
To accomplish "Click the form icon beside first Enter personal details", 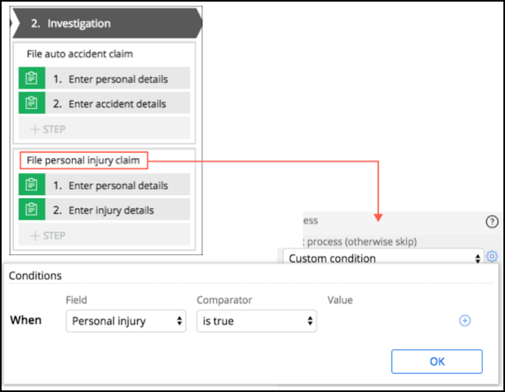I will (x=32, y=78).
